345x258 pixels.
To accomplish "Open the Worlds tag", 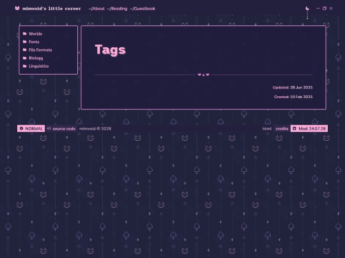I will coord(35,34).
